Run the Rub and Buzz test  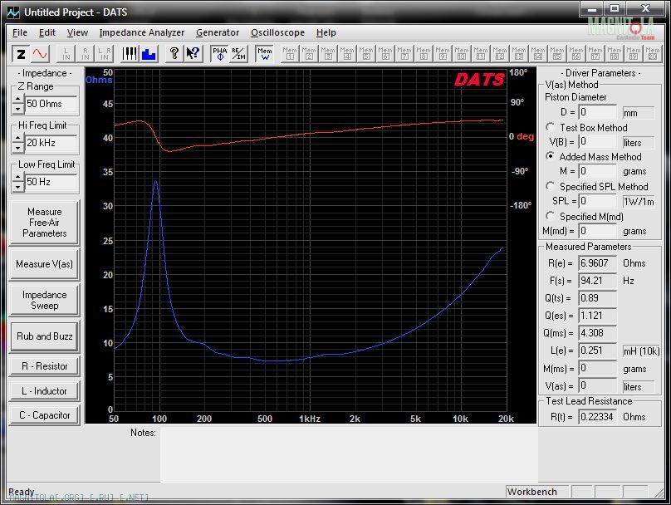pos(45,336)
